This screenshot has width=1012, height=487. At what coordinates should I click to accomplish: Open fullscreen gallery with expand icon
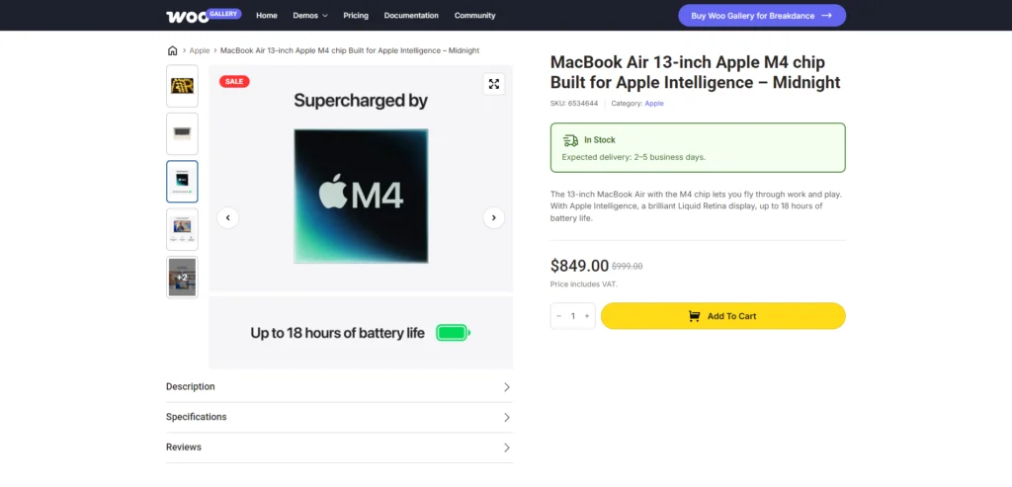point(494,84)
